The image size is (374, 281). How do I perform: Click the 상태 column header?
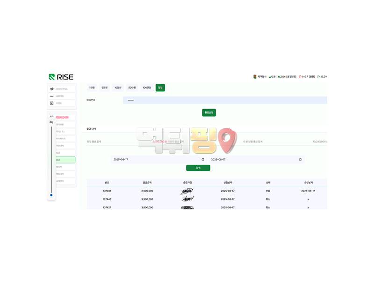(x=268, y=183)
